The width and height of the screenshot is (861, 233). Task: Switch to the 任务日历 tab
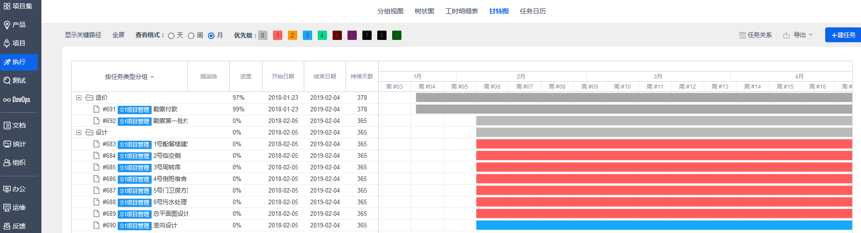[533, 11]
